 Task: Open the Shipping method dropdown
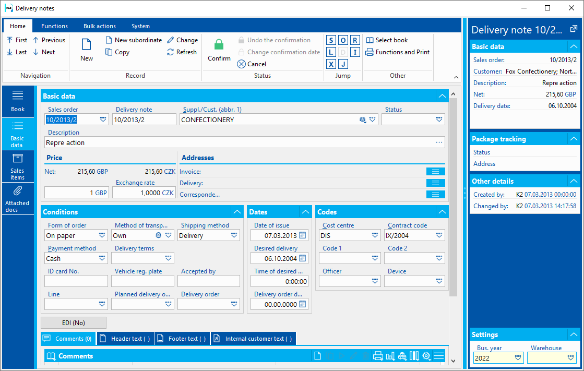[x=234, y=235]
